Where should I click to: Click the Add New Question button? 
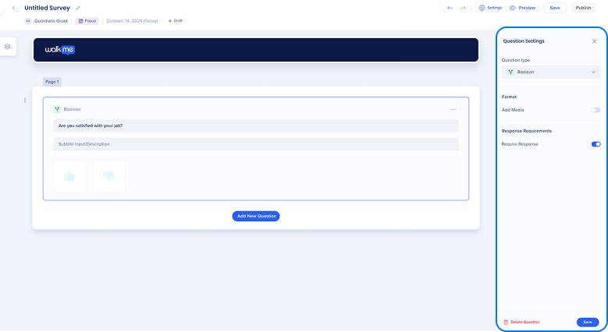[x=255, y=216]
